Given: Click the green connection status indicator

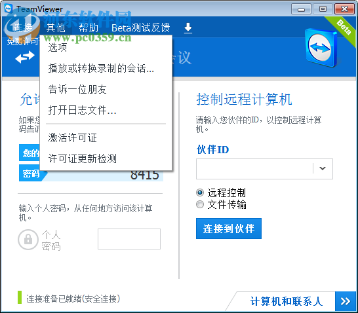Looking at the screenshot, I should click(20, 297).
